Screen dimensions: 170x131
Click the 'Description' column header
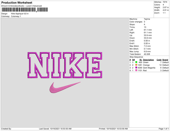(x=148, y=60)
